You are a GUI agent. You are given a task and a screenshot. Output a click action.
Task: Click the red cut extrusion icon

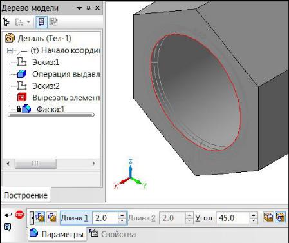(x=22, y=97)
